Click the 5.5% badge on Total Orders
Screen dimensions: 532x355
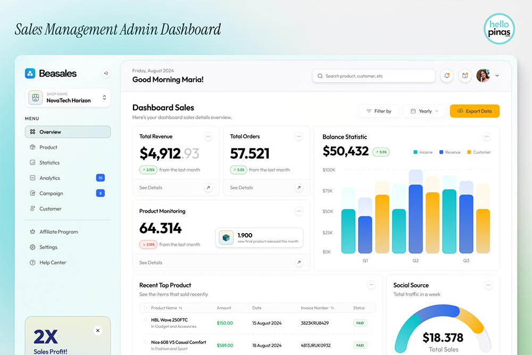[x=238, y=170]
